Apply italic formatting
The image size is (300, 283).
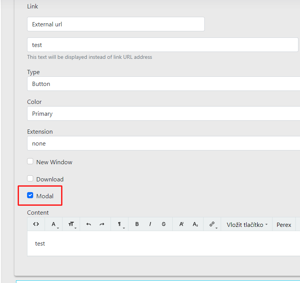tap(150, 224)
